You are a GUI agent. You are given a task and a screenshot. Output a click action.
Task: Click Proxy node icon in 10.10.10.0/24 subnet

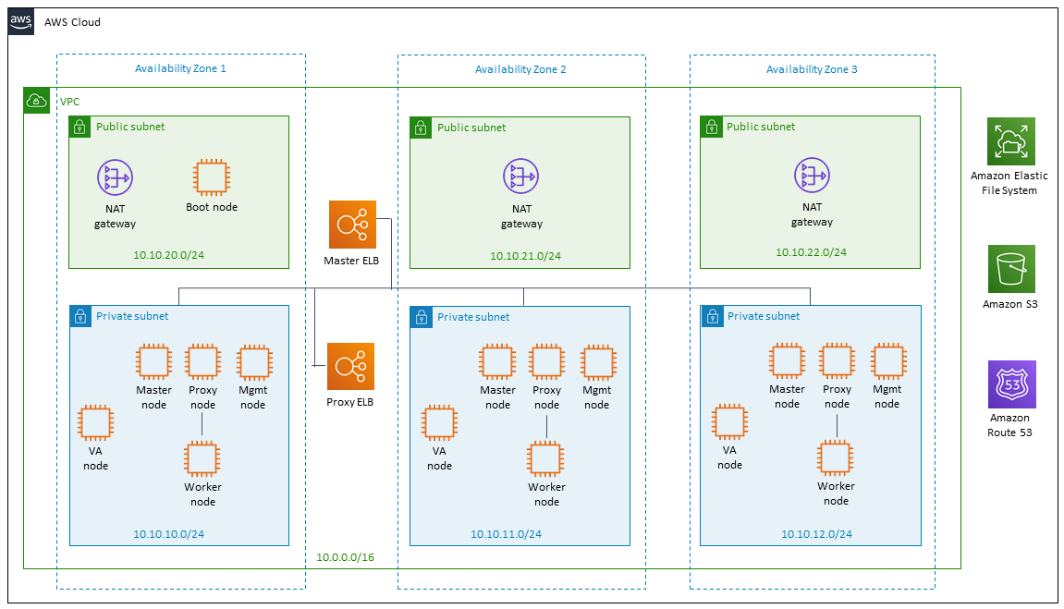coord(202,361)
